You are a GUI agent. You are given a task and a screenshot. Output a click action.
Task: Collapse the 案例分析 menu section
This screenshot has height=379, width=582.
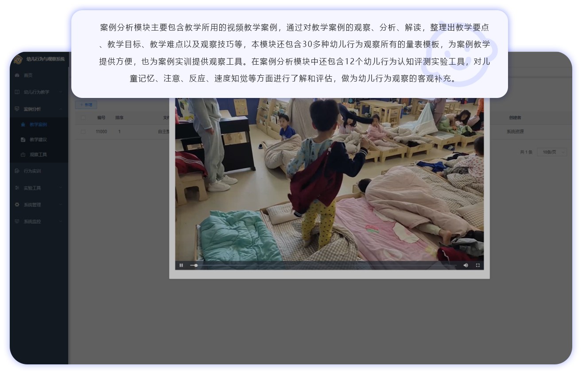click(61, 109)
